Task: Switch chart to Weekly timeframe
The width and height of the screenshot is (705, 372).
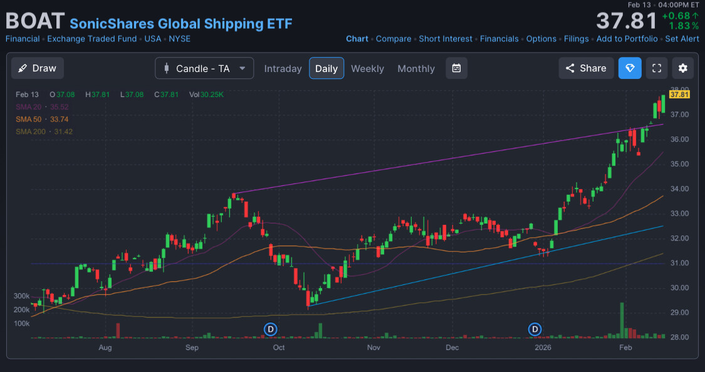Action: click(367, 68)
